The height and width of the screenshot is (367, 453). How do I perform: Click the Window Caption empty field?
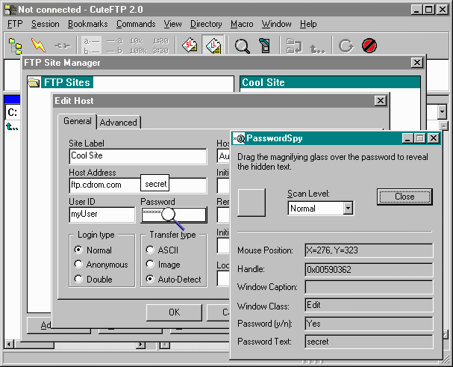tap(369, 287)
